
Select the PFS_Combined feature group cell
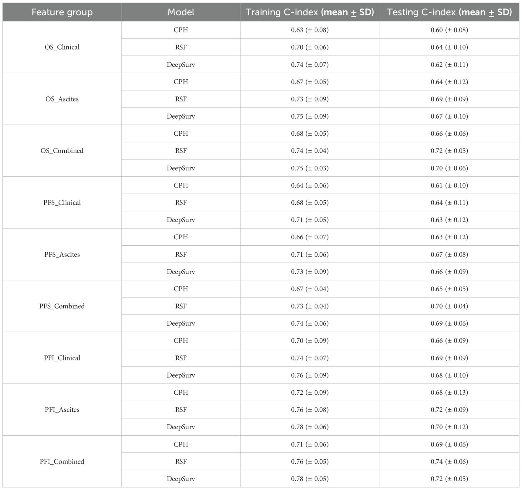tap(62, 306)
